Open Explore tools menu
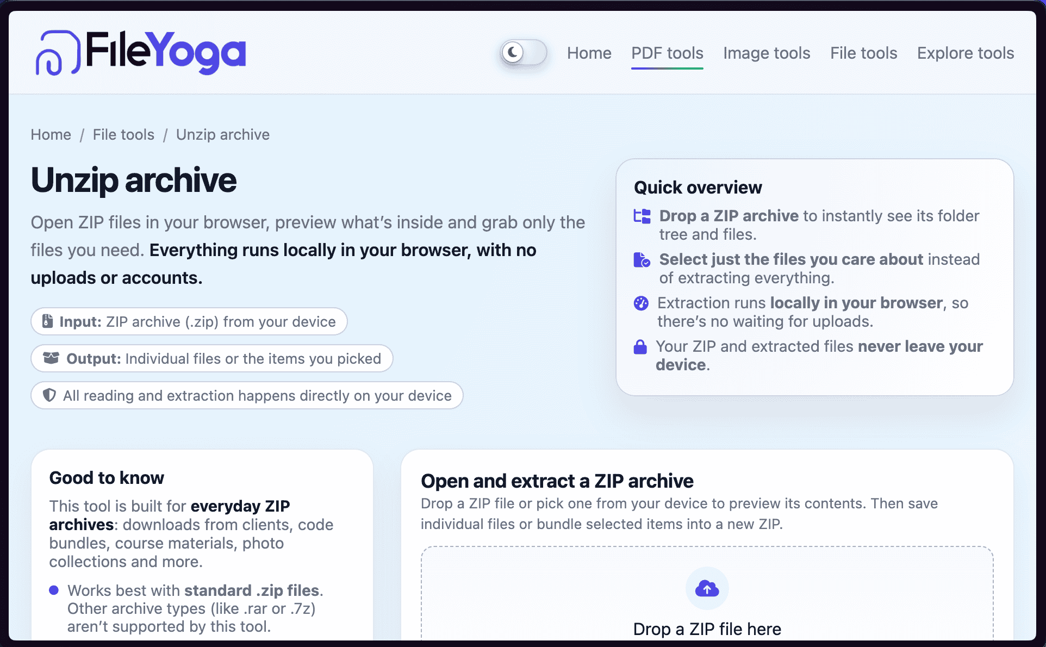The image size is (1046, 647). (x=966, y=53)
